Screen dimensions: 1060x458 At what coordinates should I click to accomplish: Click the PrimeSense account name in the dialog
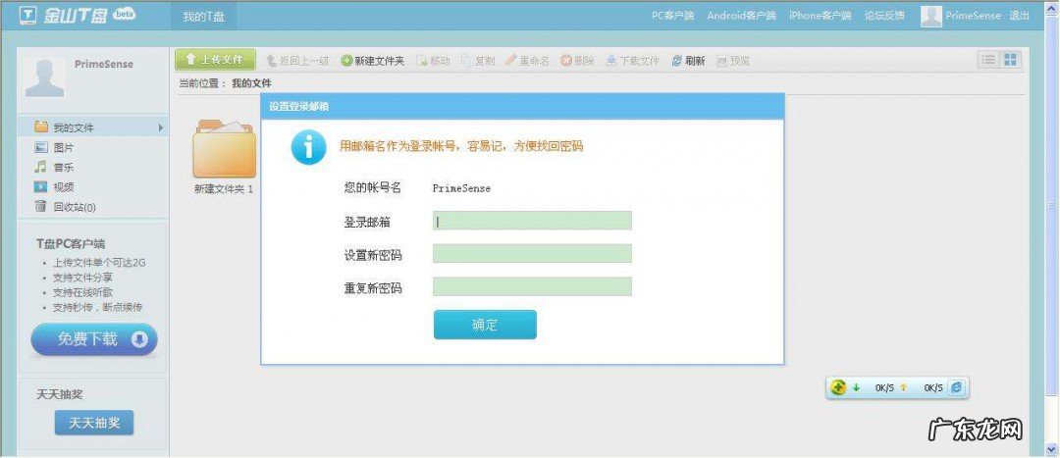(x=461, y=188)
